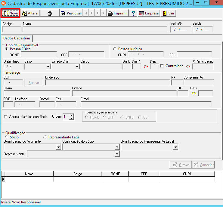Click the Cargo input field

coord(101,67)
